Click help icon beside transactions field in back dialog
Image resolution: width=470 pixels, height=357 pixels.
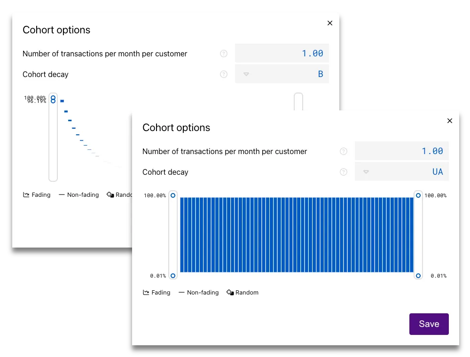pyautogui.click(x=224, y=54)
